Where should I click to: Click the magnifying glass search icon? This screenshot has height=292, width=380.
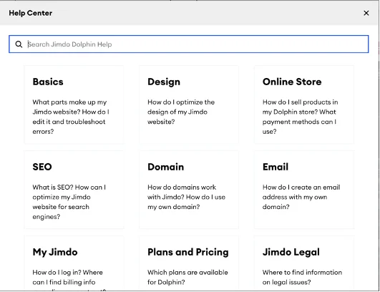pos(19,44)
